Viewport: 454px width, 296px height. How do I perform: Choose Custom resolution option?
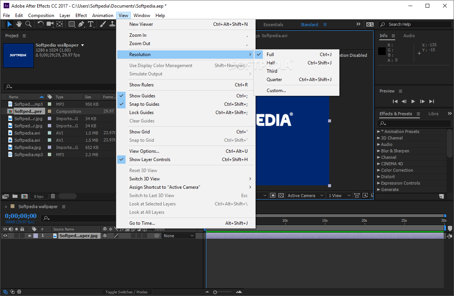297,91
